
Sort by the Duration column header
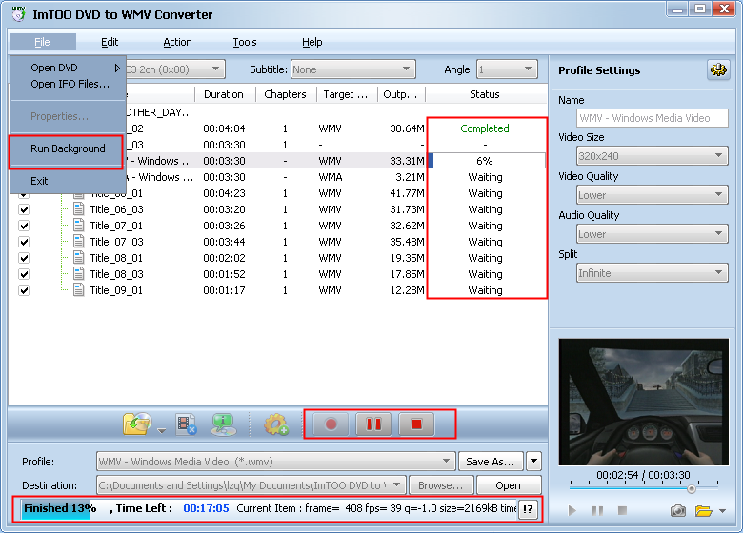(x=226, y=94)
